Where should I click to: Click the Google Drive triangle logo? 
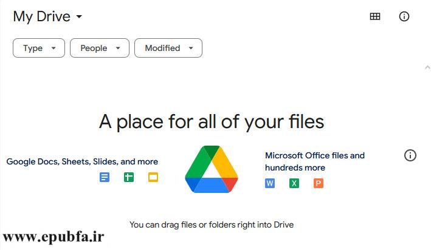click(x=212, y=169)
